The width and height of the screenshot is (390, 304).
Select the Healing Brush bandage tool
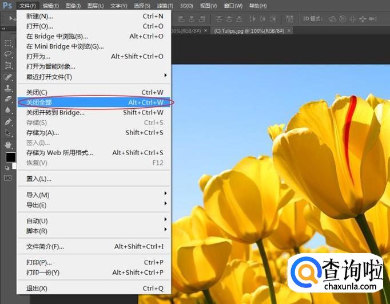point(8,77)
